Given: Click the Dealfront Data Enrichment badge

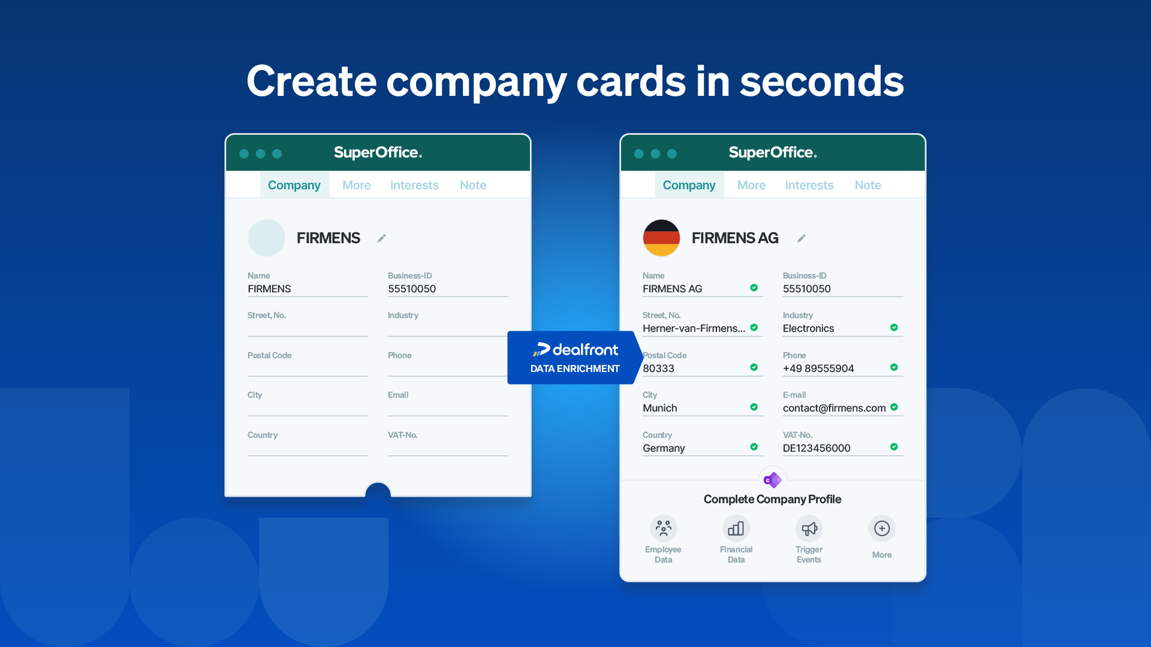Looking at the screenshot, I should click(575, 357).
